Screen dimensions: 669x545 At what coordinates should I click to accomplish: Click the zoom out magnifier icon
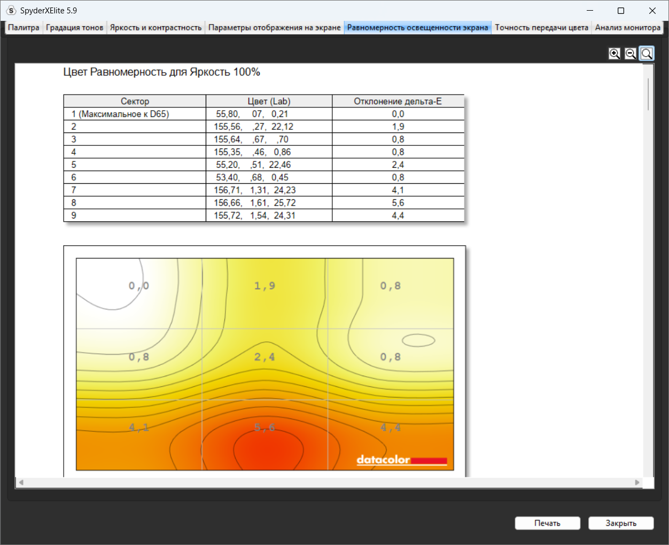point(631,53)
